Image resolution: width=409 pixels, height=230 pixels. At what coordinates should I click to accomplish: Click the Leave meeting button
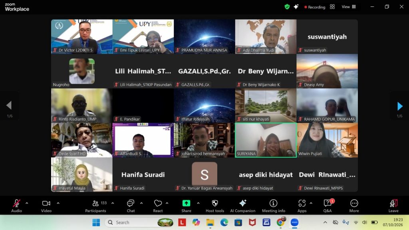coord(393,206)
